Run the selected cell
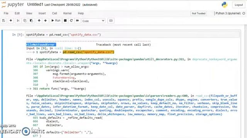Screen dimensions: 247x138 [x=56, y=21]
